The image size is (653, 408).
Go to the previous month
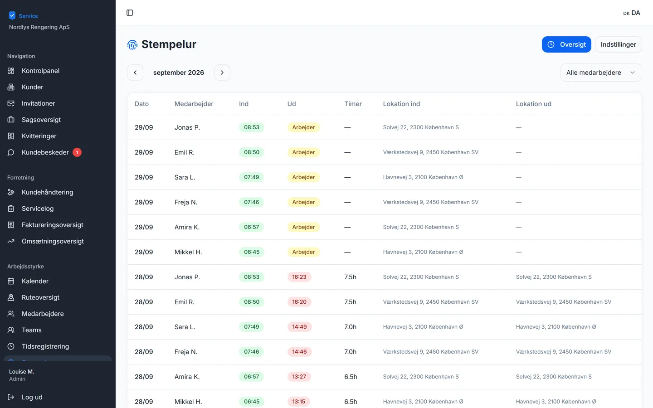135,73
